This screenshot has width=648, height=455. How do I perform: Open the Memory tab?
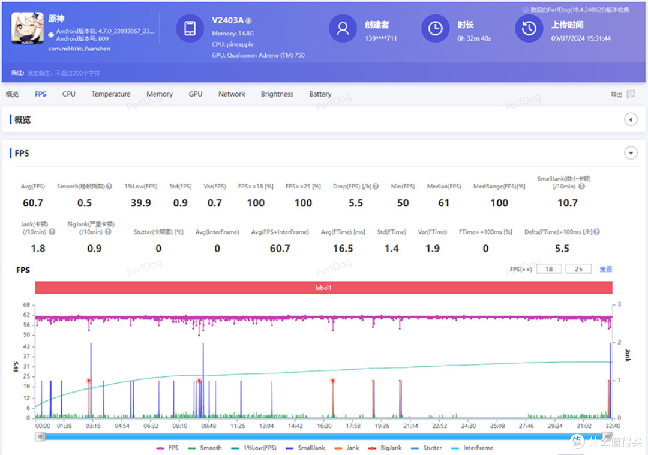point(160,94)
